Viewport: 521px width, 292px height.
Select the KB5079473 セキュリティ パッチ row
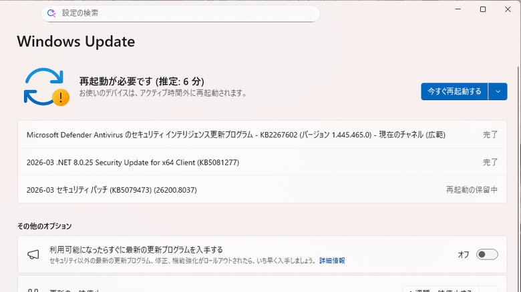262,190
